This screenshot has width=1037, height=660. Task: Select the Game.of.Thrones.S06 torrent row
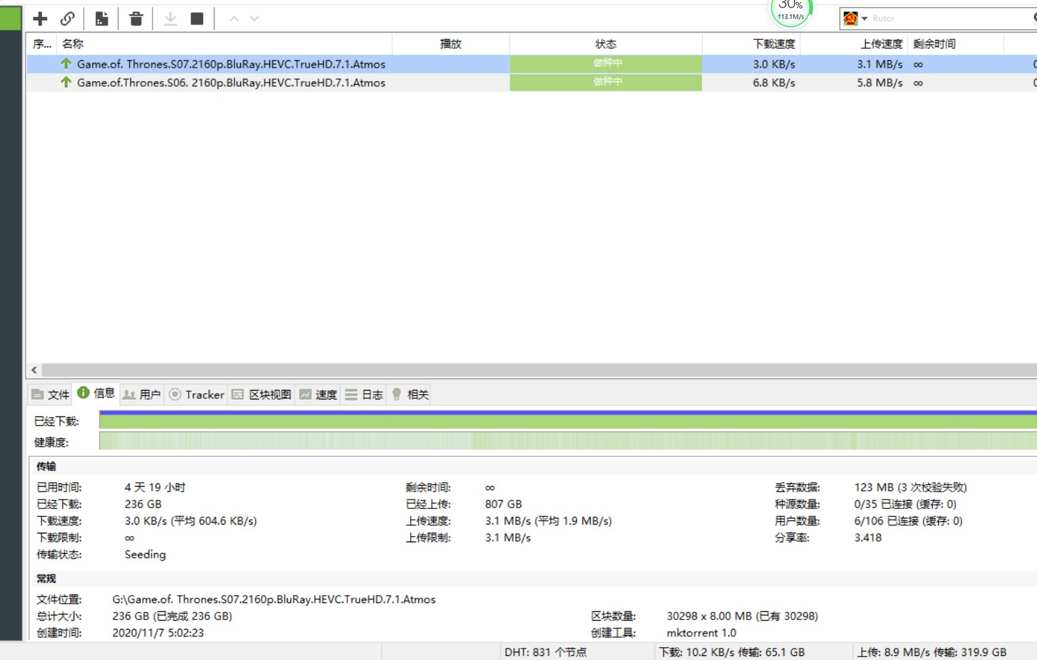pos(231,83)
